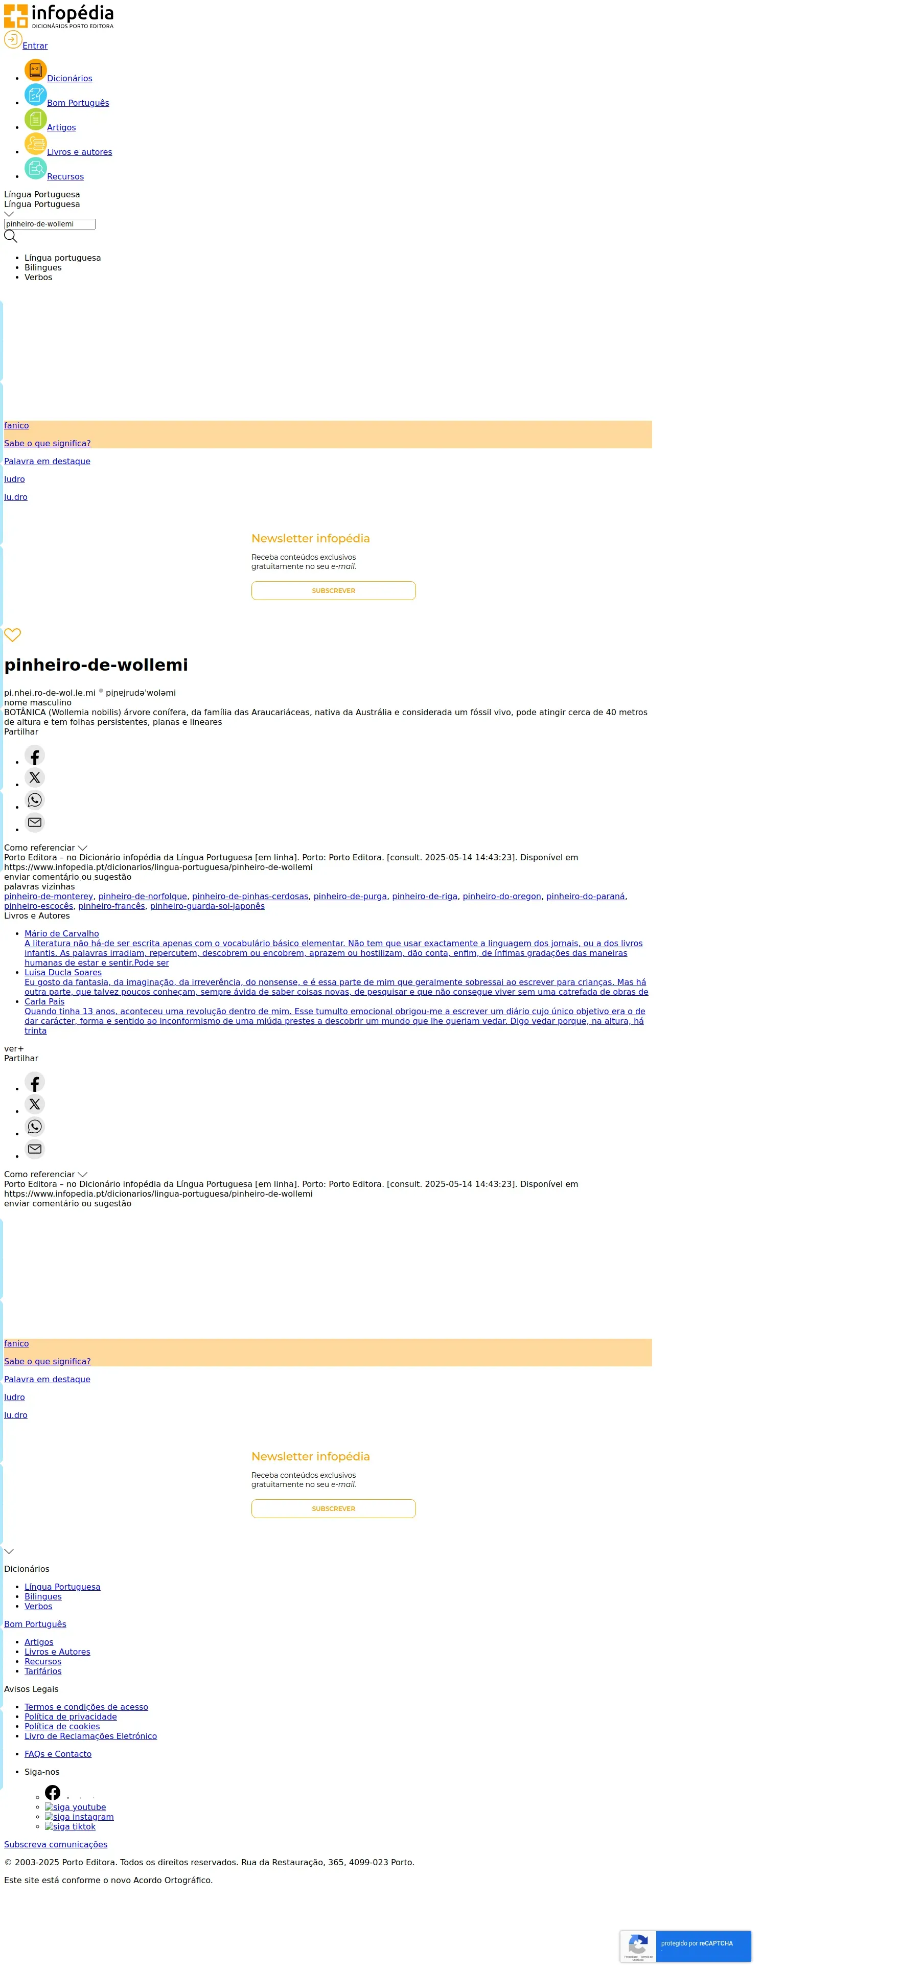The image size is (924, 1969).
Task: Open the Recursos text link in top navigation
Action: 66,176
